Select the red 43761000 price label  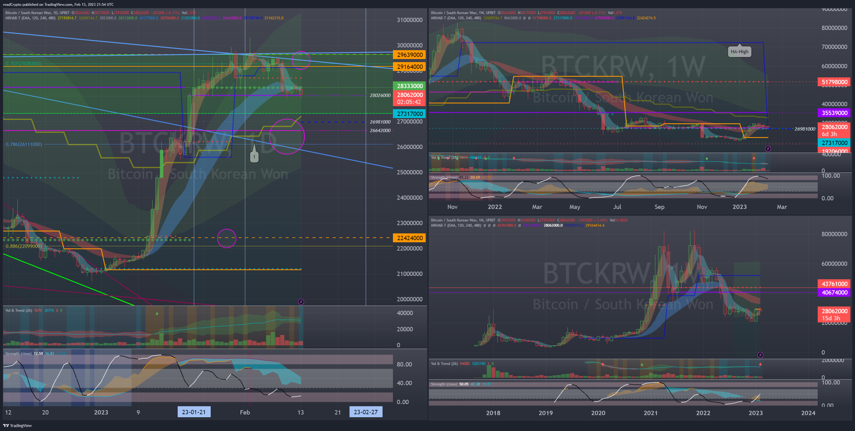coord(834,284)
